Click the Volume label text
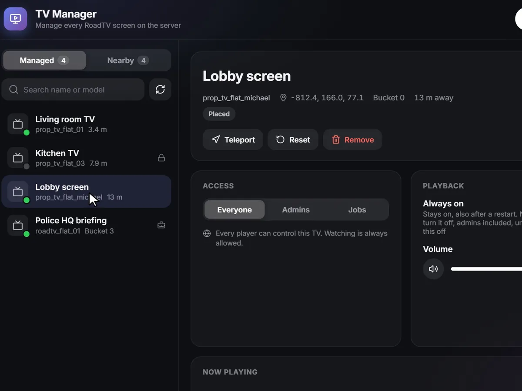 (438, 249)
